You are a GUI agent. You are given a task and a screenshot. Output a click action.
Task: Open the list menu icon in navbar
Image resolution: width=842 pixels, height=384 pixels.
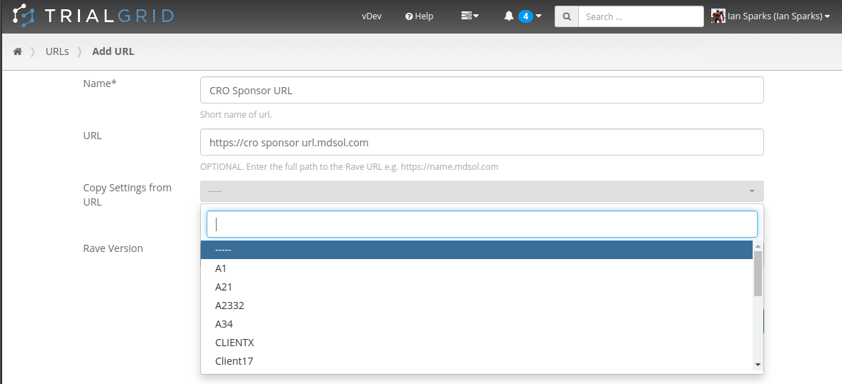470,16
